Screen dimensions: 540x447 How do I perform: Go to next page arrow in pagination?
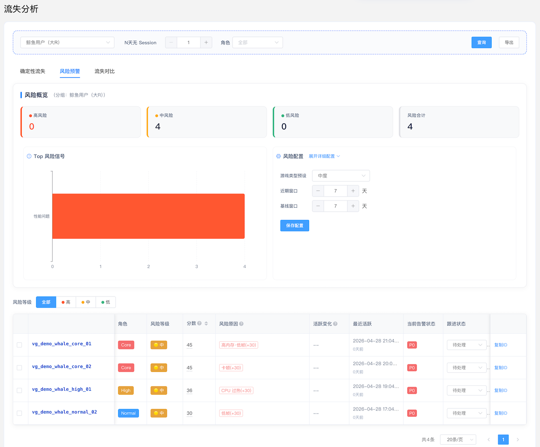pos(518,439)
